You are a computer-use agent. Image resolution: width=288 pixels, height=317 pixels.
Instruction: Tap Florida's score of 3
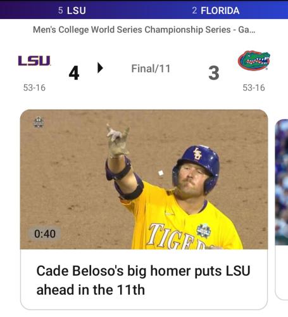(214, 73)
